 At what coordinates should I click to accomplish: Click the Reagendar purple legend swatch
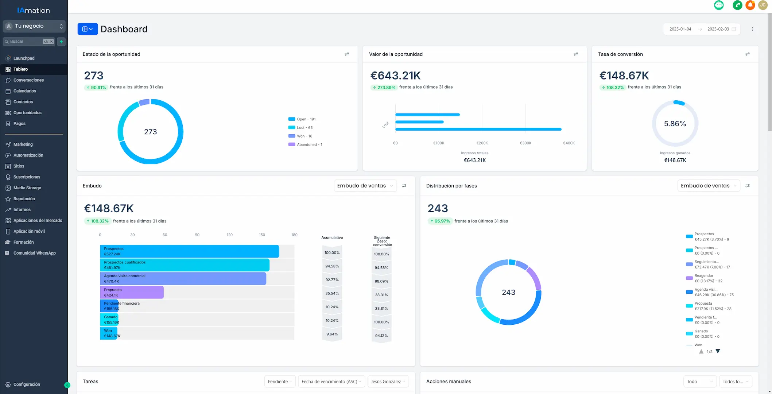point(689,278)
